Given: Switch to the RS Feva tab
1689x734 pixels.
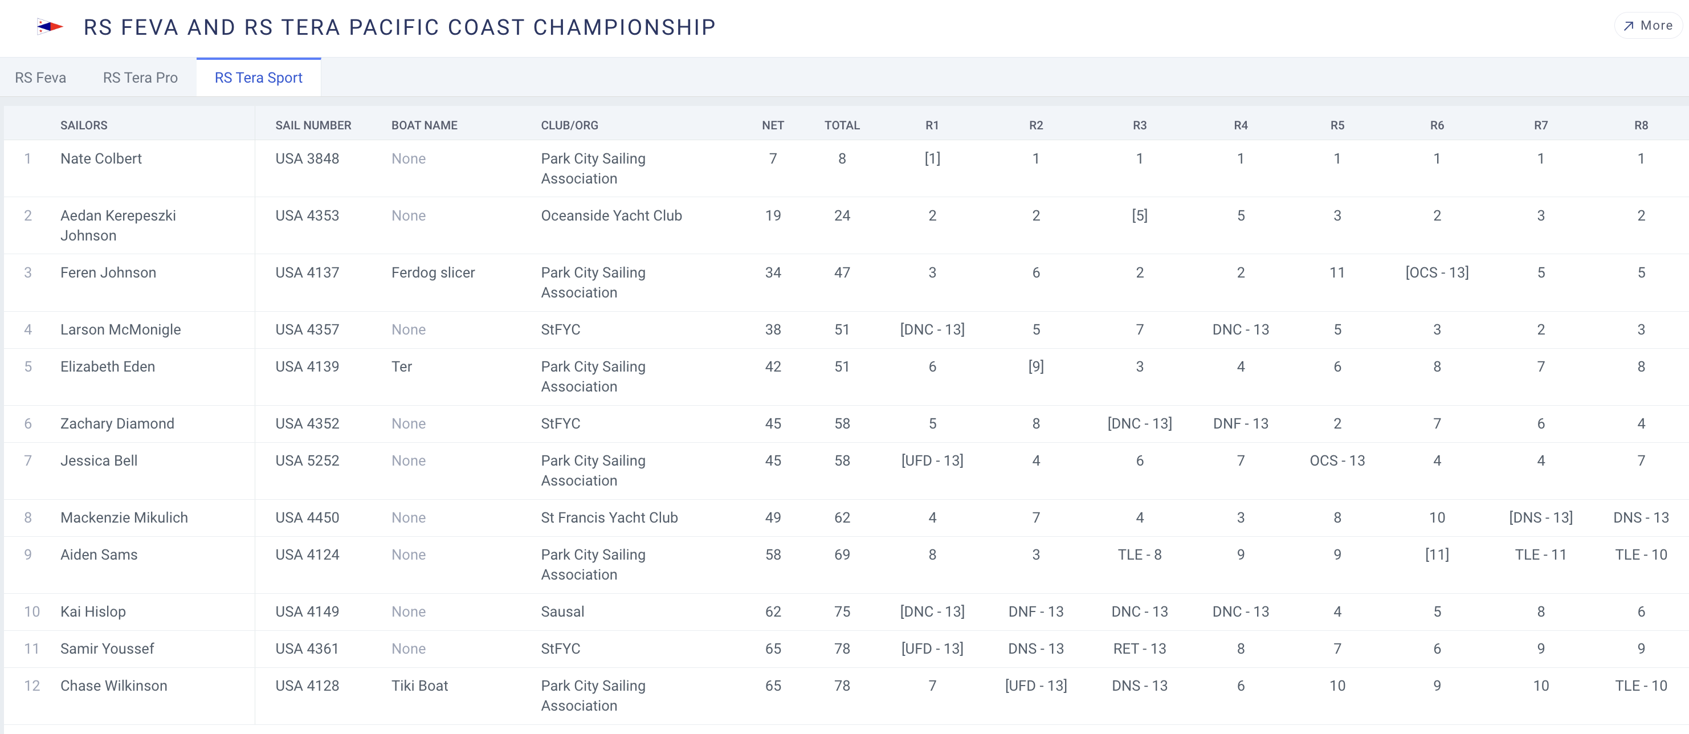Looking at the screenshot, I should (40, 78).
